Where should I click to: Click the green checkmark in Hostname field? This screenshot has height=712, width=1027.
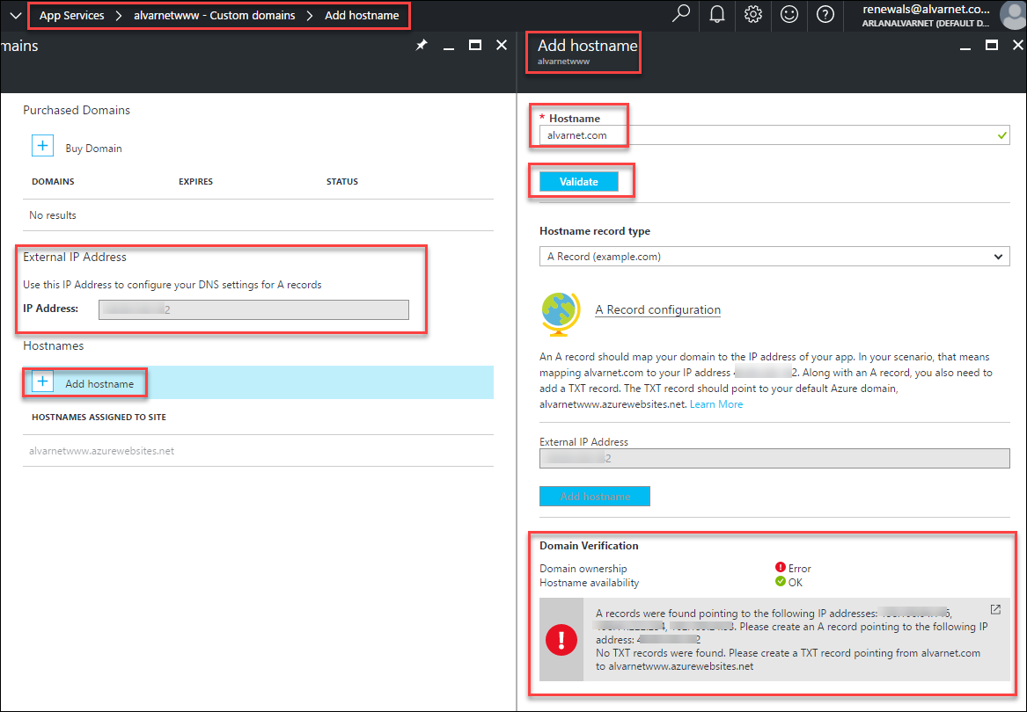pos(1001,135)
